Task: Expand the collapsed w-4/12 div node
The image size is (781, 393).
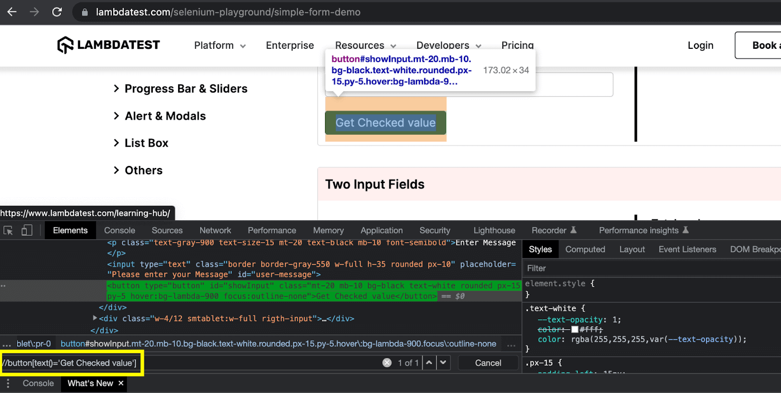Action: 95,318
